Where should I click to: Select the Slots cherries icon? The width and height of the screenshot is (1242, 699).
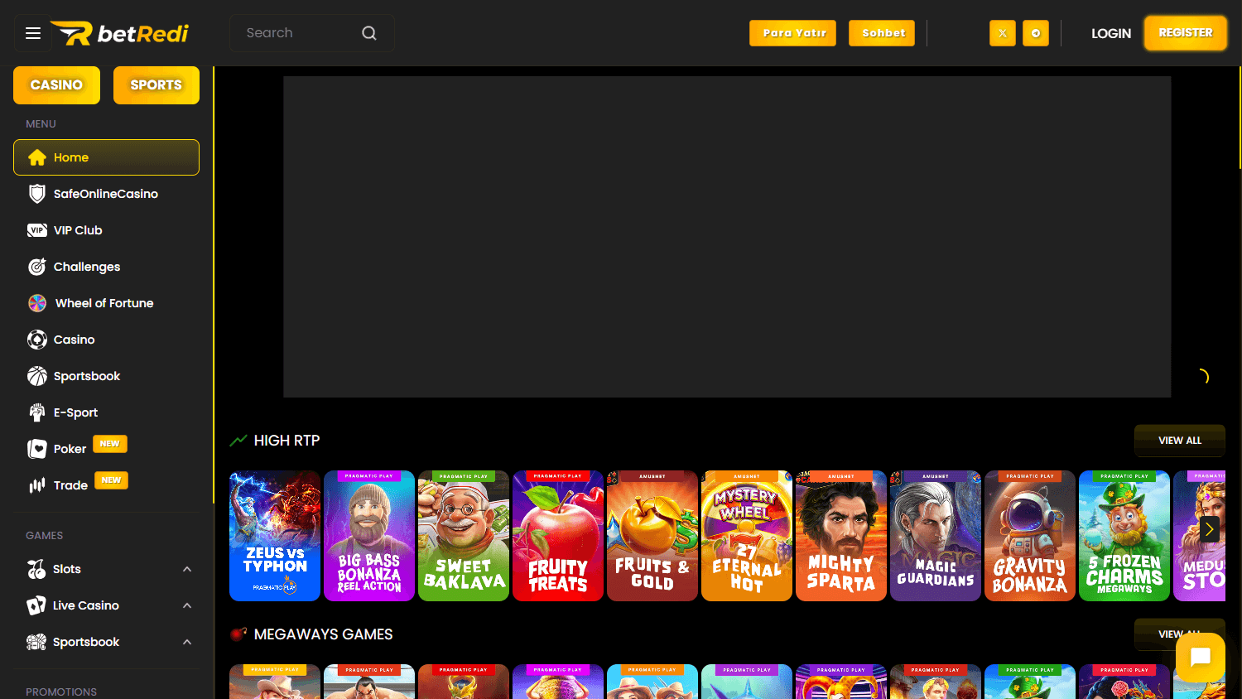point(36,569)
